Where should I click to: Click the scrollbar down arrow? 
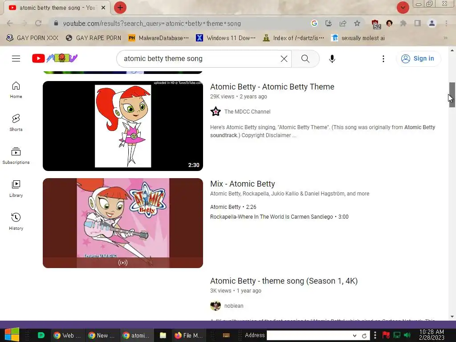pyautogui.click(x=452, y=317)
